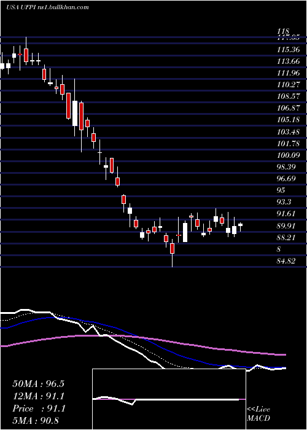Select the 101.78 price level label

tap(288, 143)
